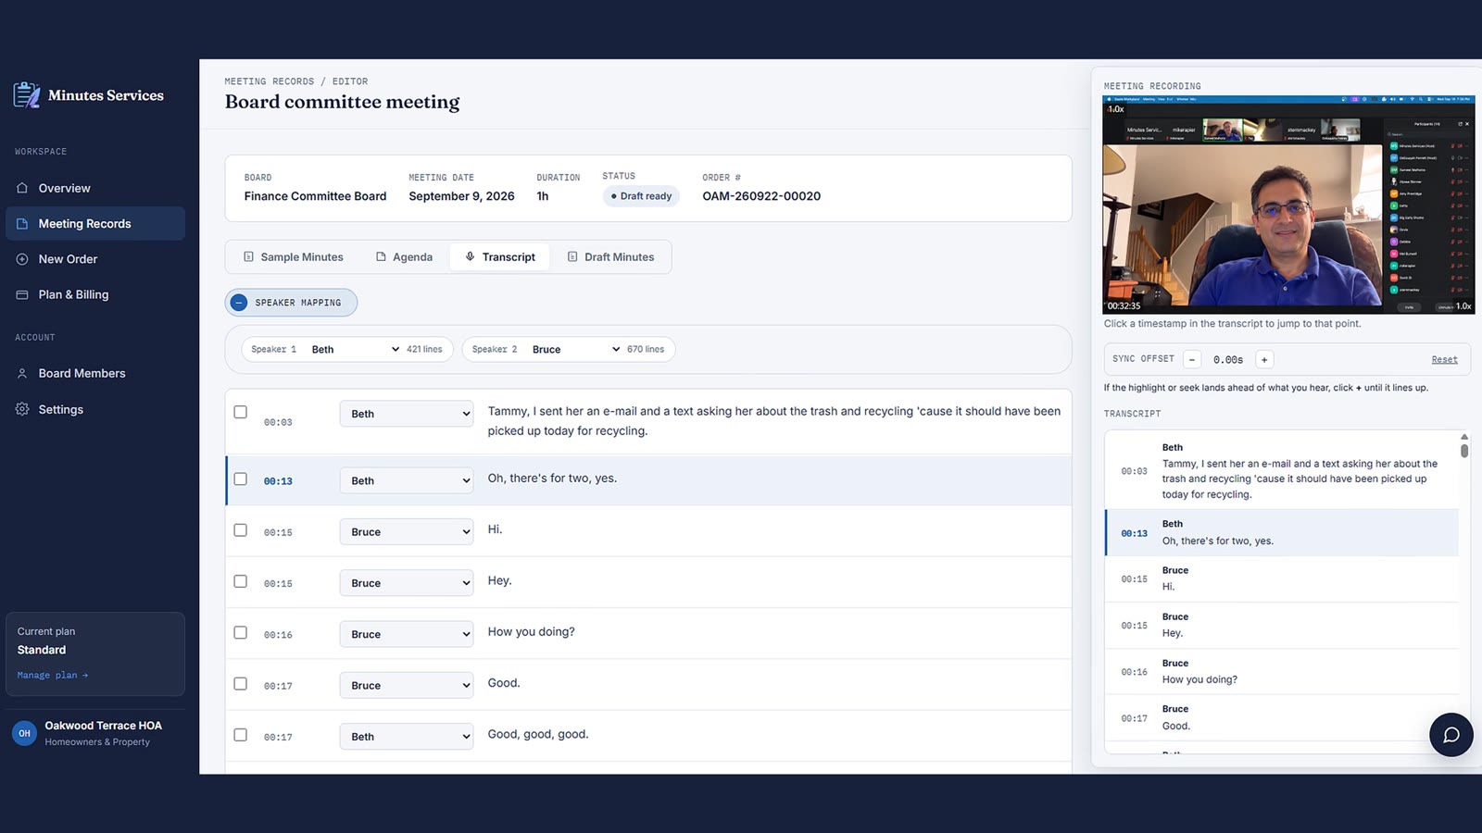Collapse Speaker Mapping with minus icon
The width and height of the screenshot is (1482, 833).
239,303
